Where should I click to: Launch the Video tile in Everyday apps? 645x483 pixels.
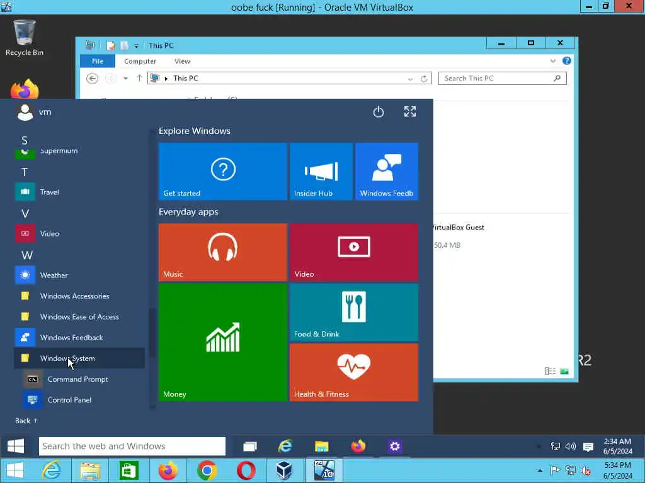354,252
